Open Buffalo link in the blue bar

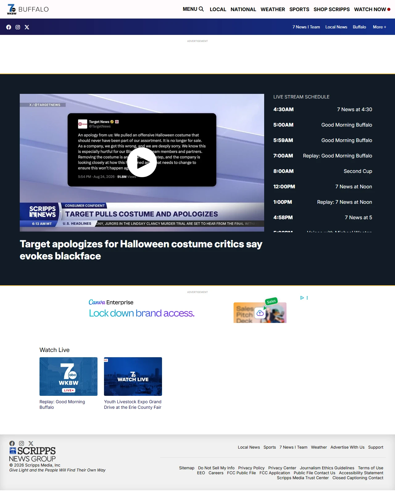[360, 27]
